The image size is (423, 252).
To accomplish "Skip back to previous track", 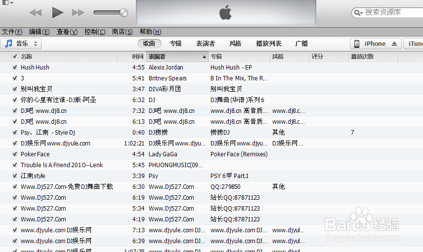I will 36,12.
